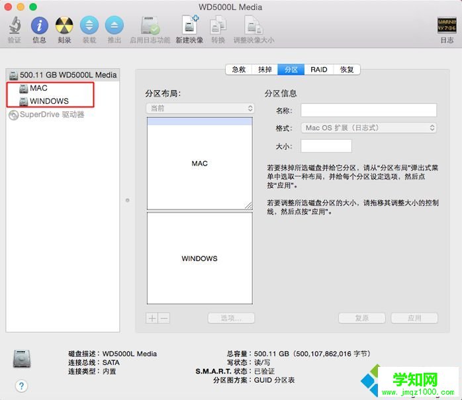The height and width of the screenshot is (400, 462).
Task: Select the WINDOWS partition block in layout
Action: (x=200, y=258)
